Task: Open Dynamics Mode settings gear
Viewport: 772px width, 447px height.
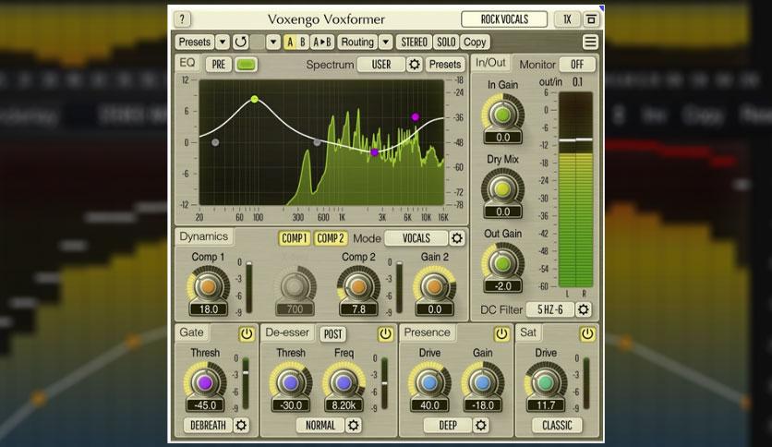Action: coord(457,238)
